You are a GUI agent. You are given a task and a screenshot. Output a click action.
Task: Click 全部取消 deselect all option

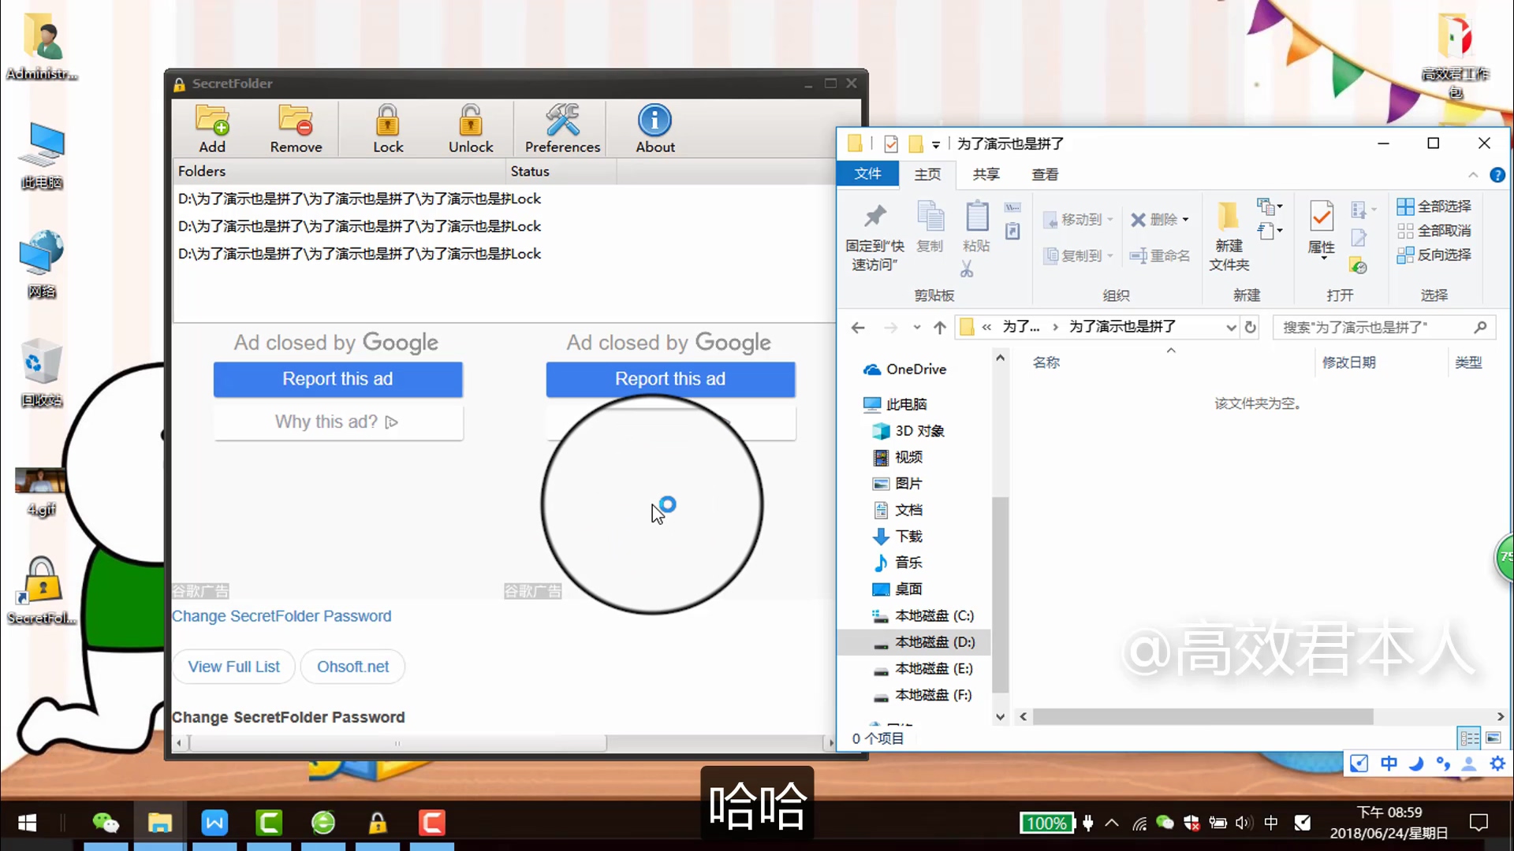coord(1434,231)
